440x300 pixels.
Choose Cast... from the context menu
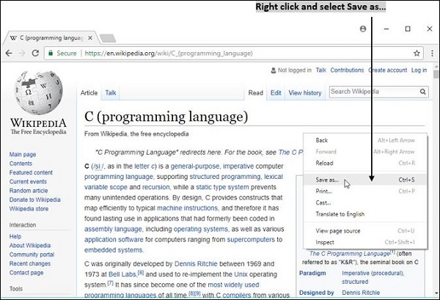[x=365, y=202]
